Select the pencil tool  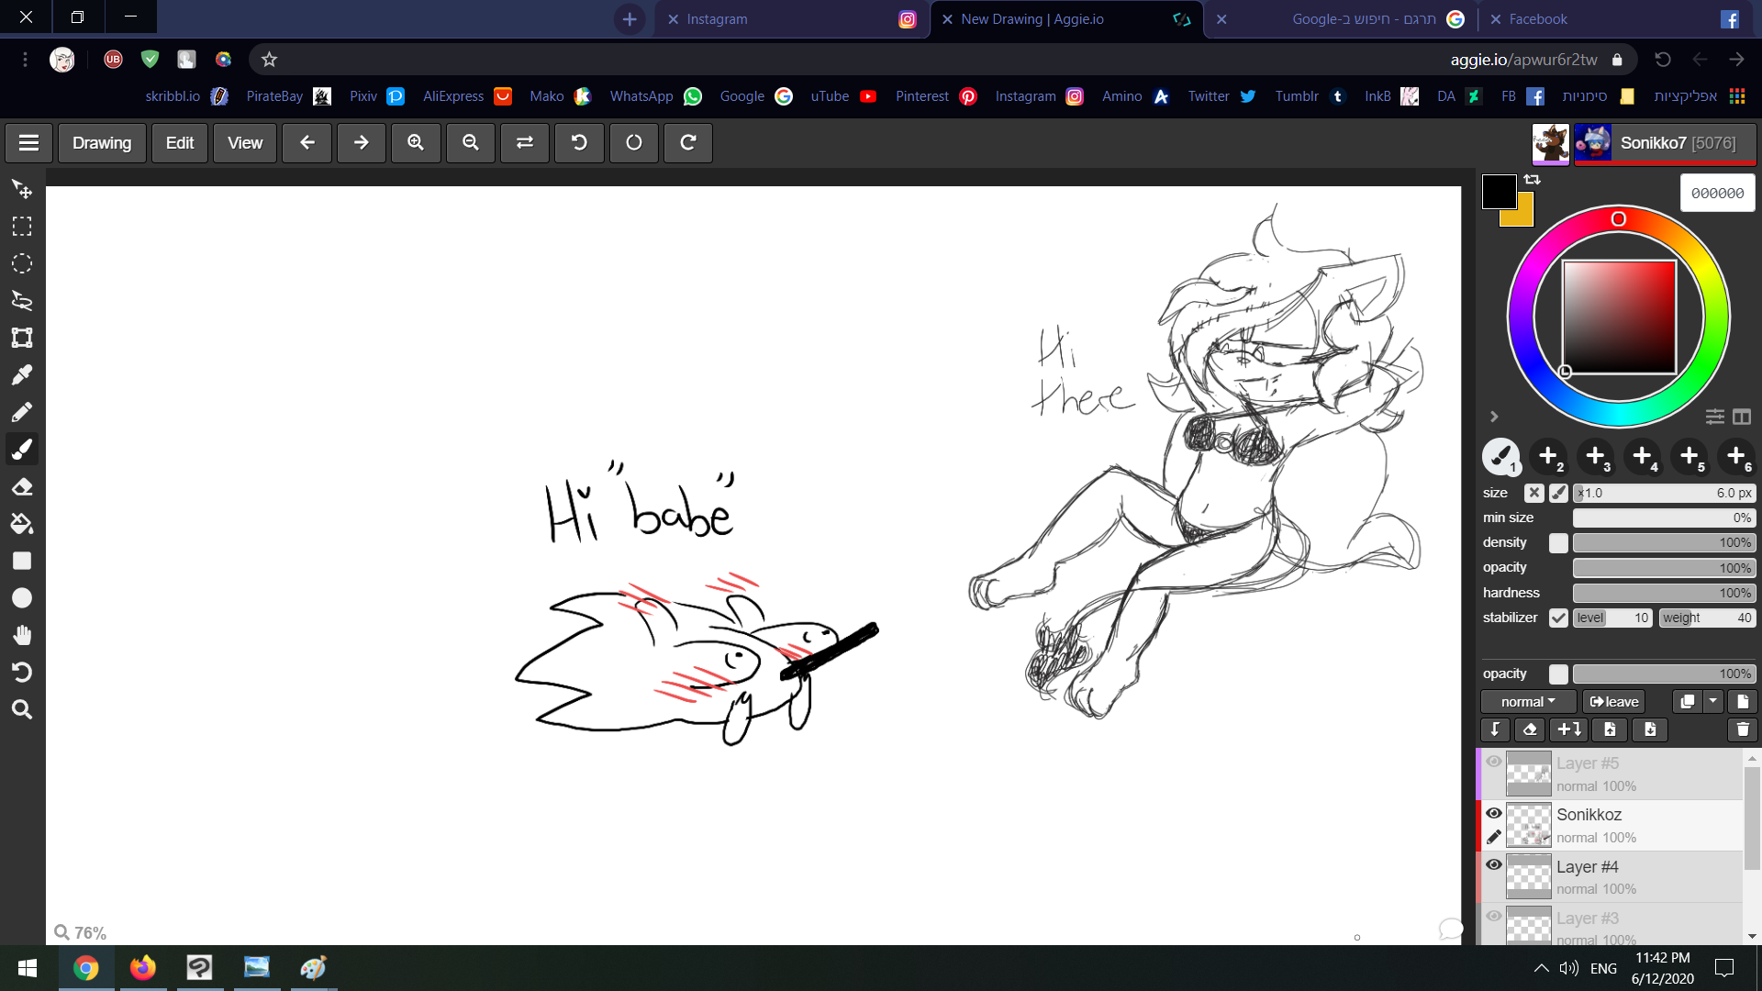click(22, 412)
